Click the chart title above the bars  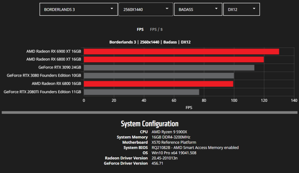click(x=149, y=42)
